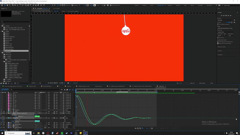The width and height of the screenshot is (240, 135).
Task: Enable the Snapping checkbox
Action: tap(72, 5)
